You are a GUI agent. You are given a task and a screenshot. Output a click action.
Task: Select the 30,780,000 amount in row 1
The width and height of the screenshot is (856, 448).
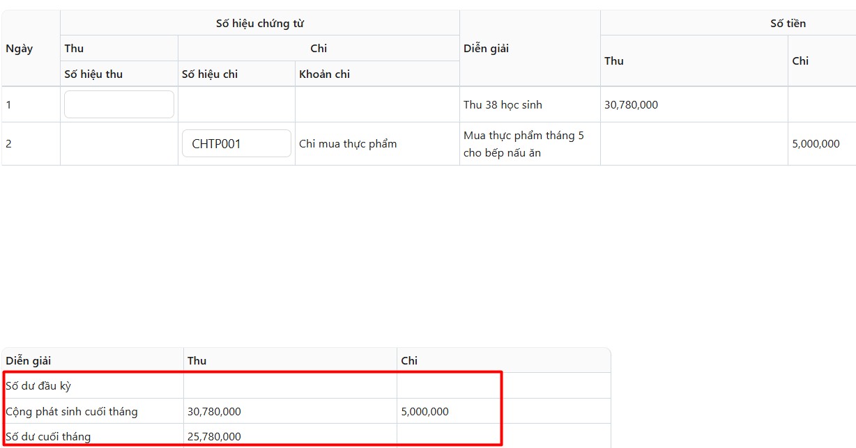click(631, 105)
